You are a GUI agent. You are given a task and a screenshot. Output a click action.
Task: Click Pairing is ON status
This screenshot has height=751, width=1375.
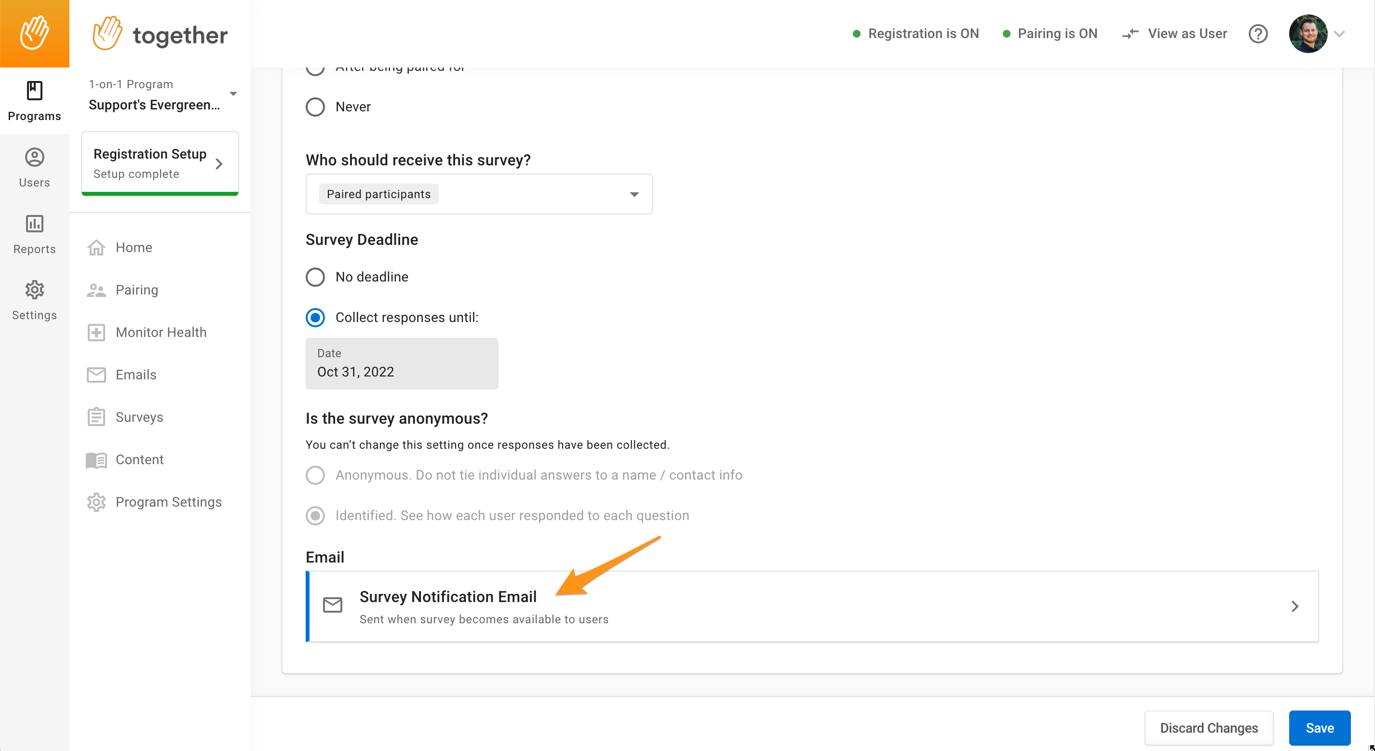1050,34
